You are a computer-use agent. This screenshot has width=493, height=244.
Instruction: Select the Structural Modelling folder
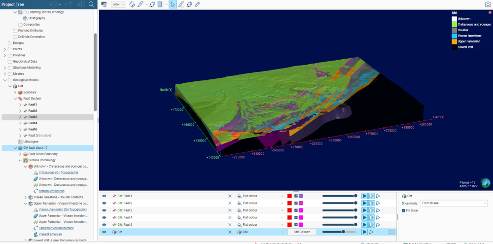tap(27, 68)
